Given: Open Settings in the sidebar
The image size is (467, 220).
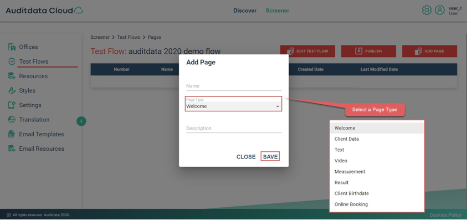Looking at the screenshot, I should tap(30, 105).
